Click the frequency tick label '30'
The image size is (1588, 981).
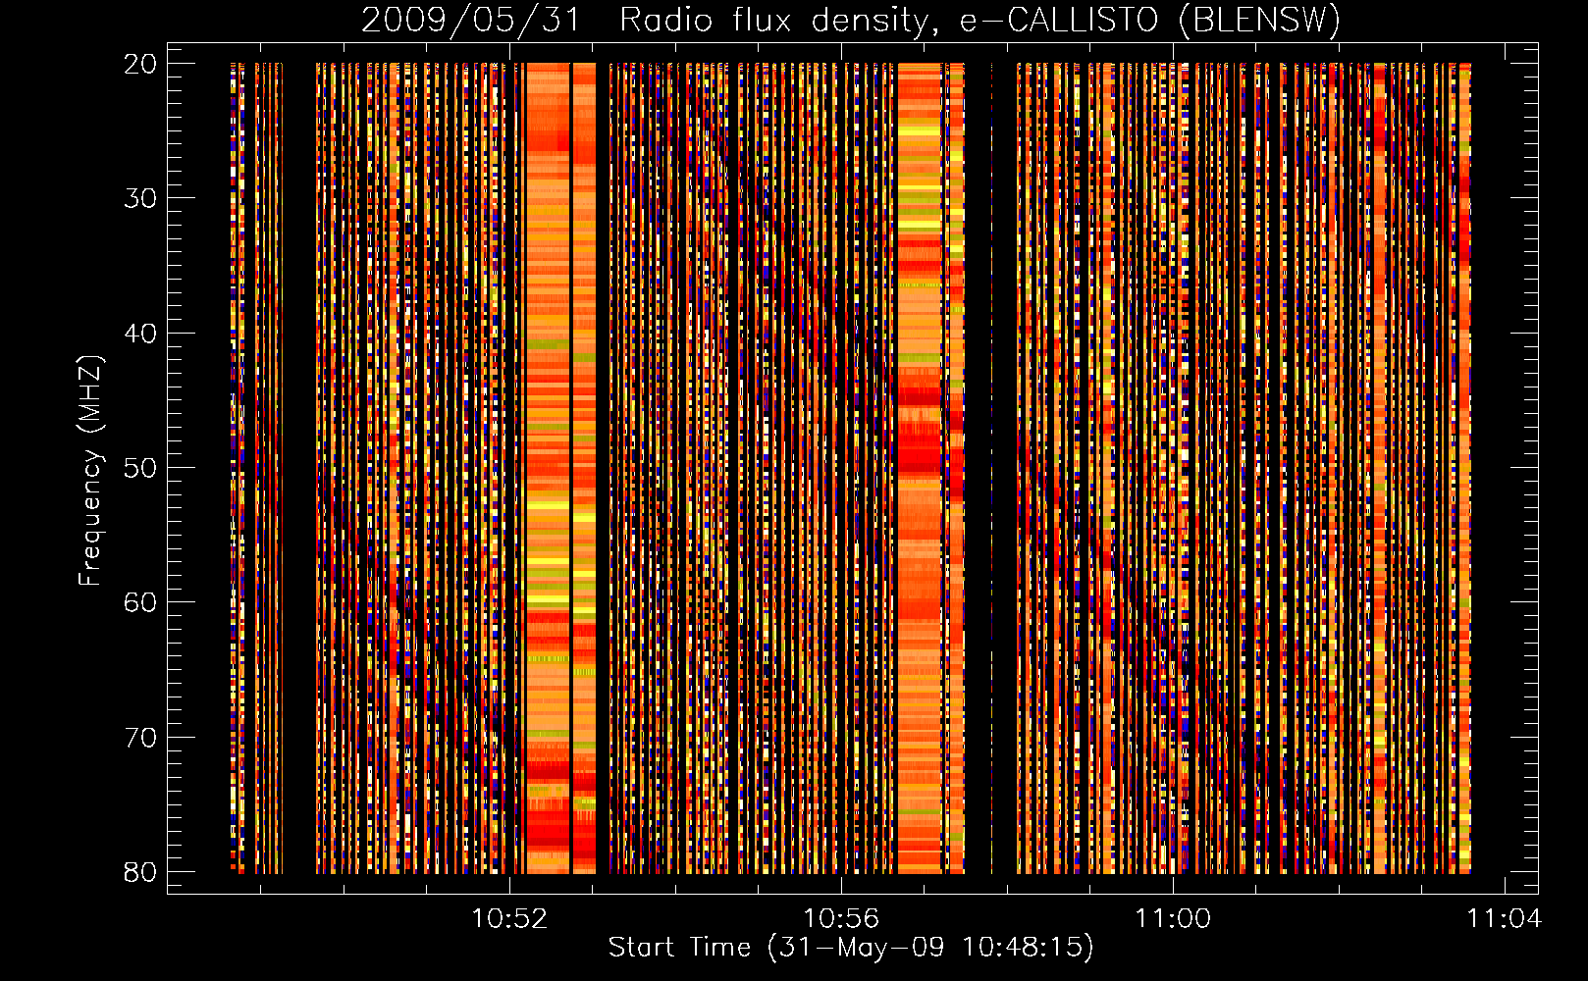141,198
